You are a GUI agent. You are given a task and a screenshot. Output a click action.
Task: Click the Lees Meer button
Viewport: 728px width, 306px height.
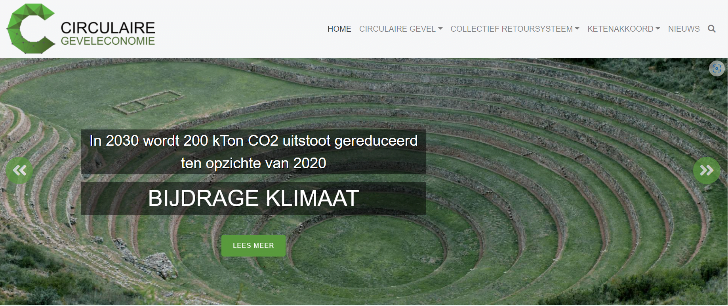tap(253, 245)
